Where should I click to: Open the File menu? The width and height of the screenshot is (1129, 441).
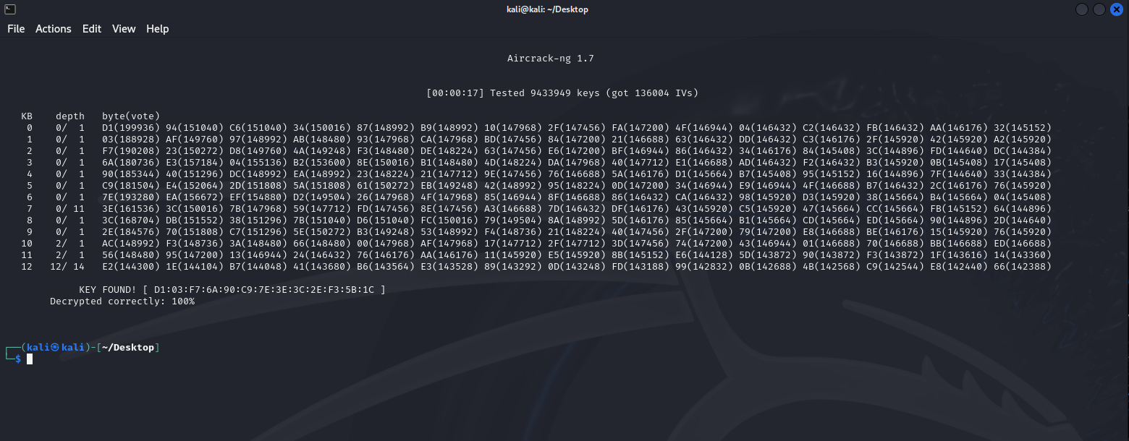[16, 29]
